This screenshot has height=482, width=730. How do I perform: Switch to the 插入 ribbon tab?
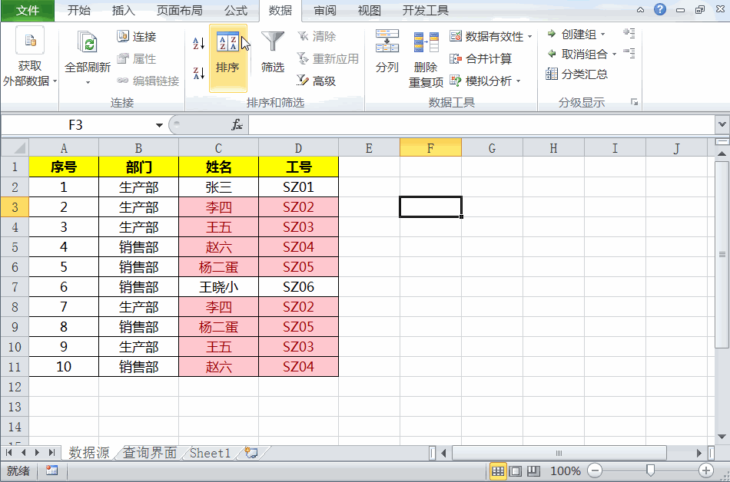[x=124, y=10]
